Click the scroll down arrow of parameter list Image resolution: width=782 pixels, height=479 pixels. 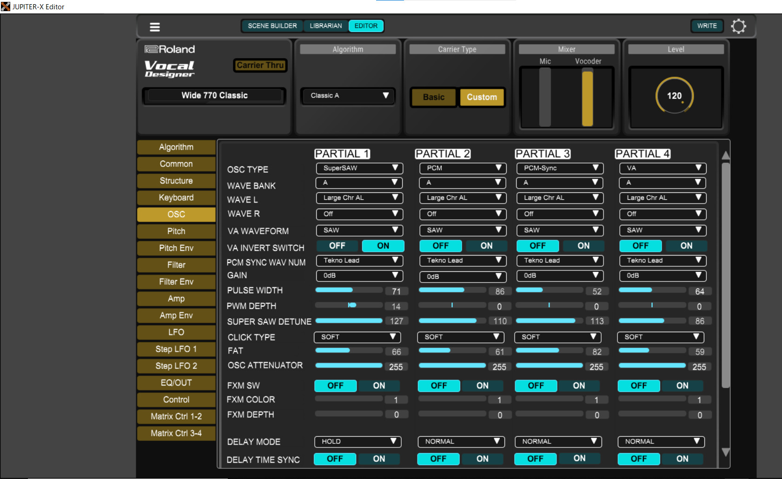click(725, 452)
